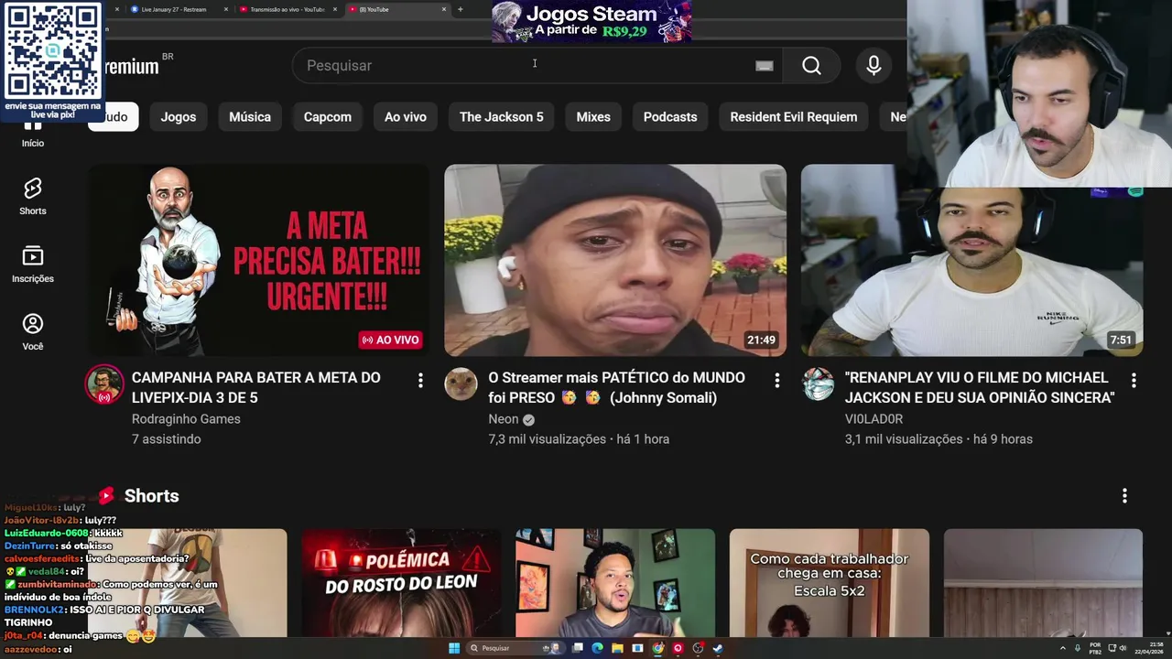
Task: Open the short with man speaking near posters
Action: 615,583
